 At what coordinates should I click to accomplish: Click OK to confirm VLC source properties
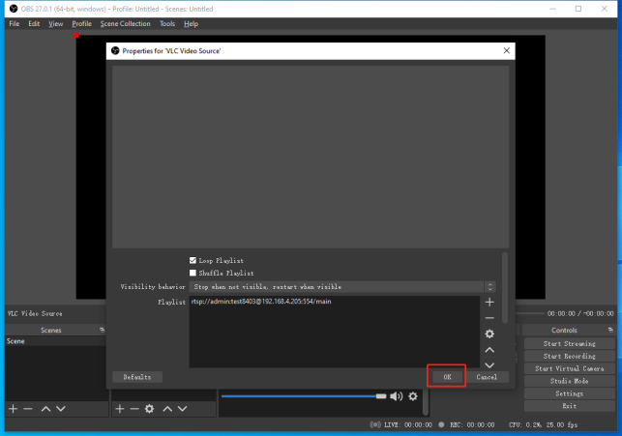(447, 376)
